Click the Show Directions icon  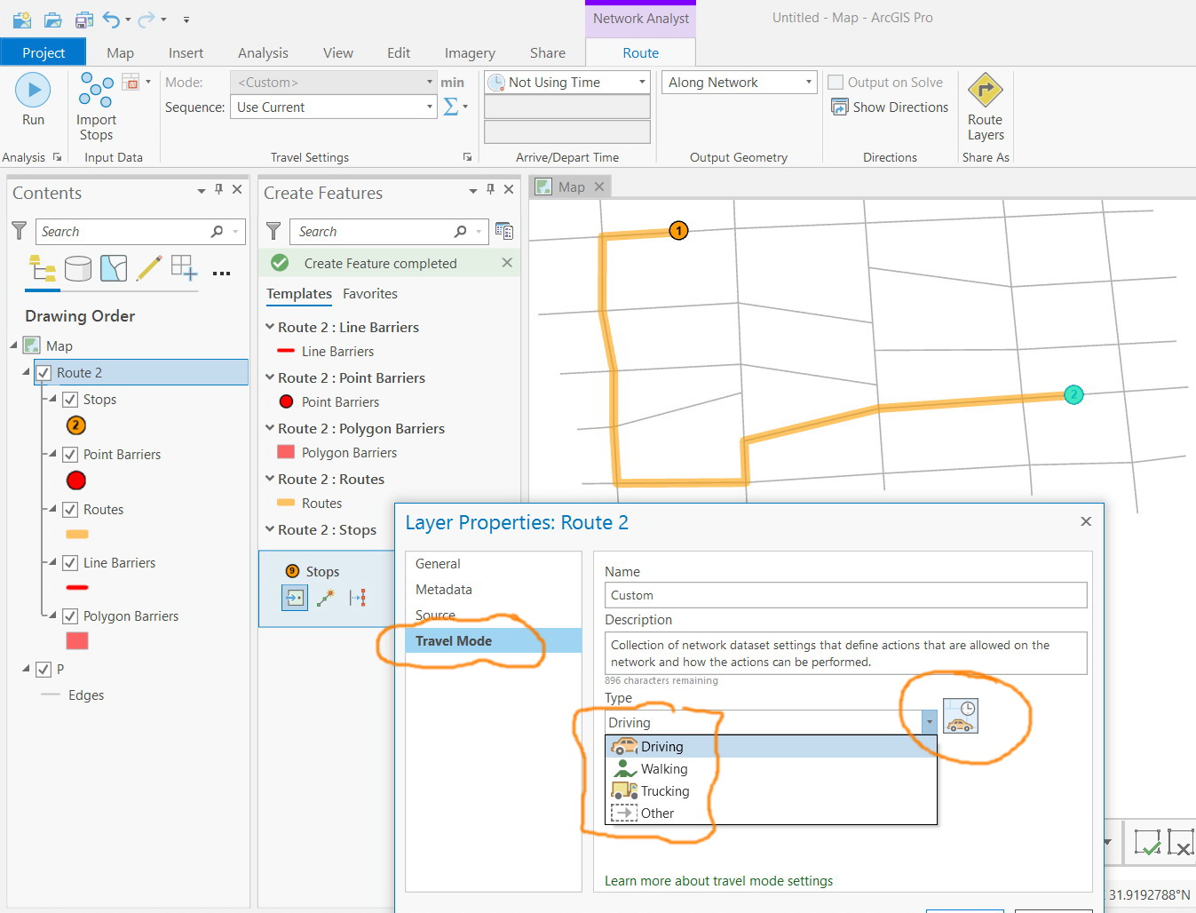click(x=839, y=107)
